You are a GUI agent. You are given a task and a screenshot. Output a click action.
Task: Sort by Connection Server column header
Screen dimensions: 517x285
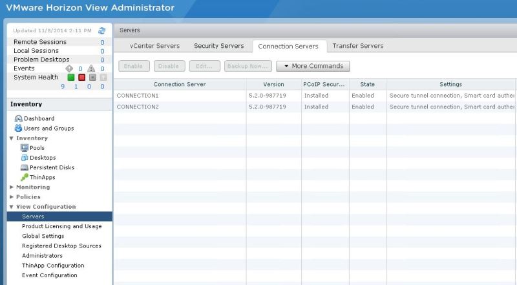[x=180, y=85]
